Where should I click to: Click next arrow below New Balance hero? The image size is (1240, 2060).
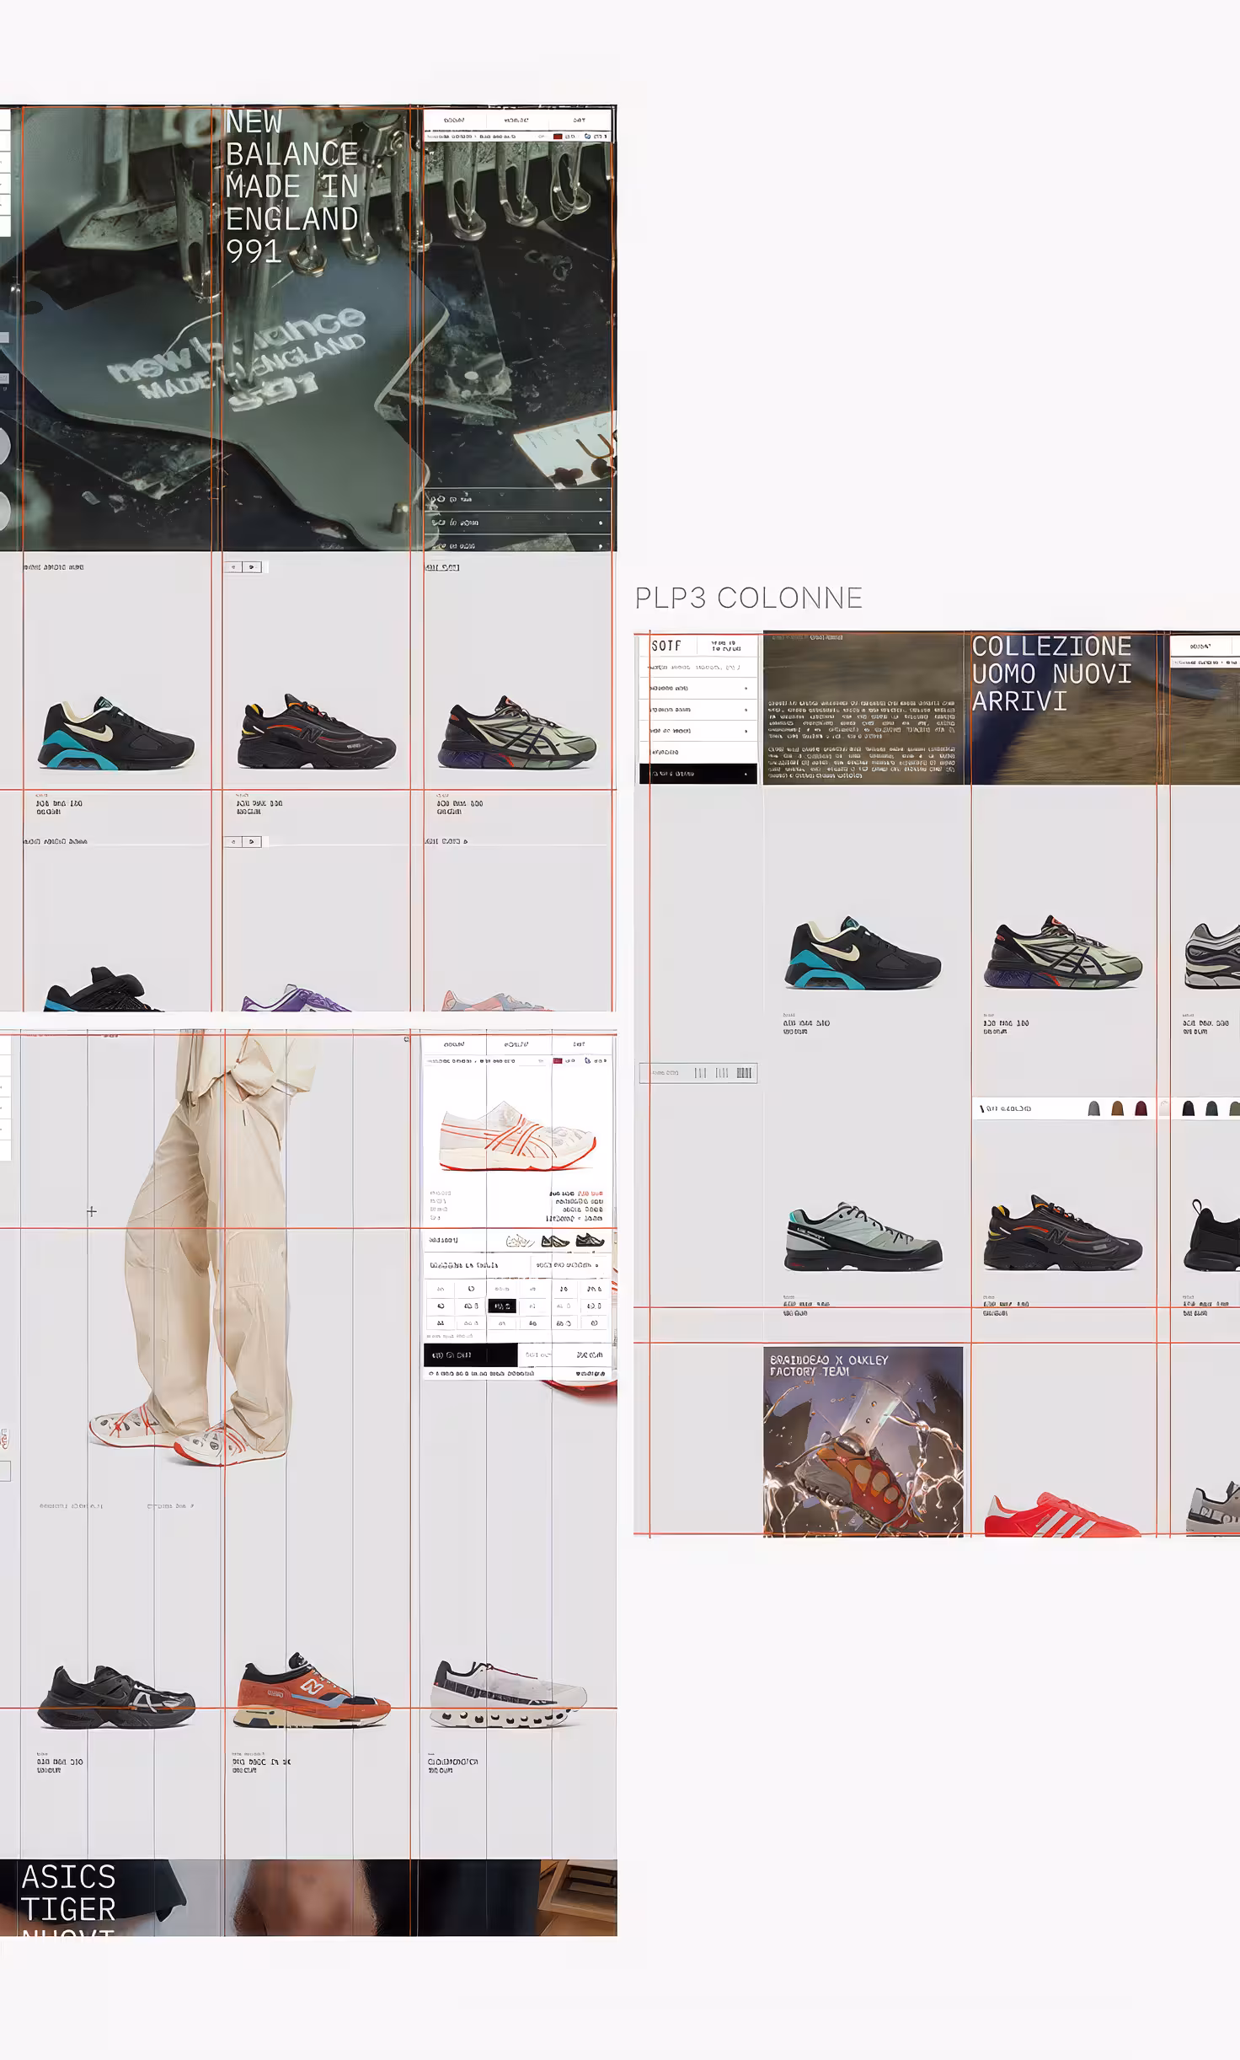coord(252,567)
